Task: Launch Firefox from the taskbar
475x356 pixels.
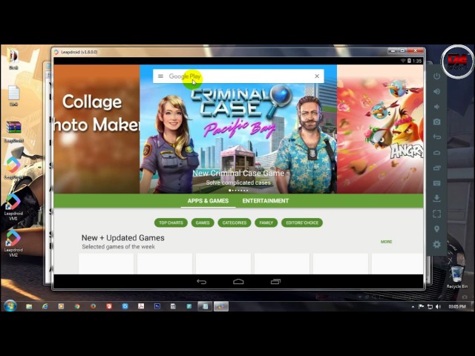Action: (x=93, y=306)
